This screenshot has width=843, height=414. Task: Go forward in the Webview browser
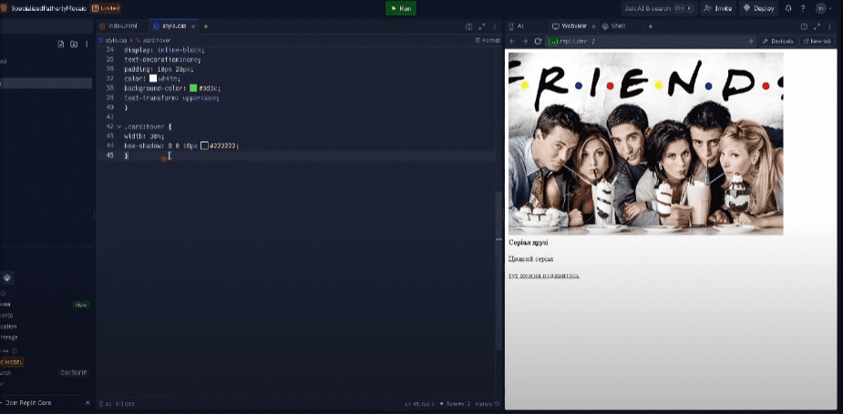pos(525,41)
